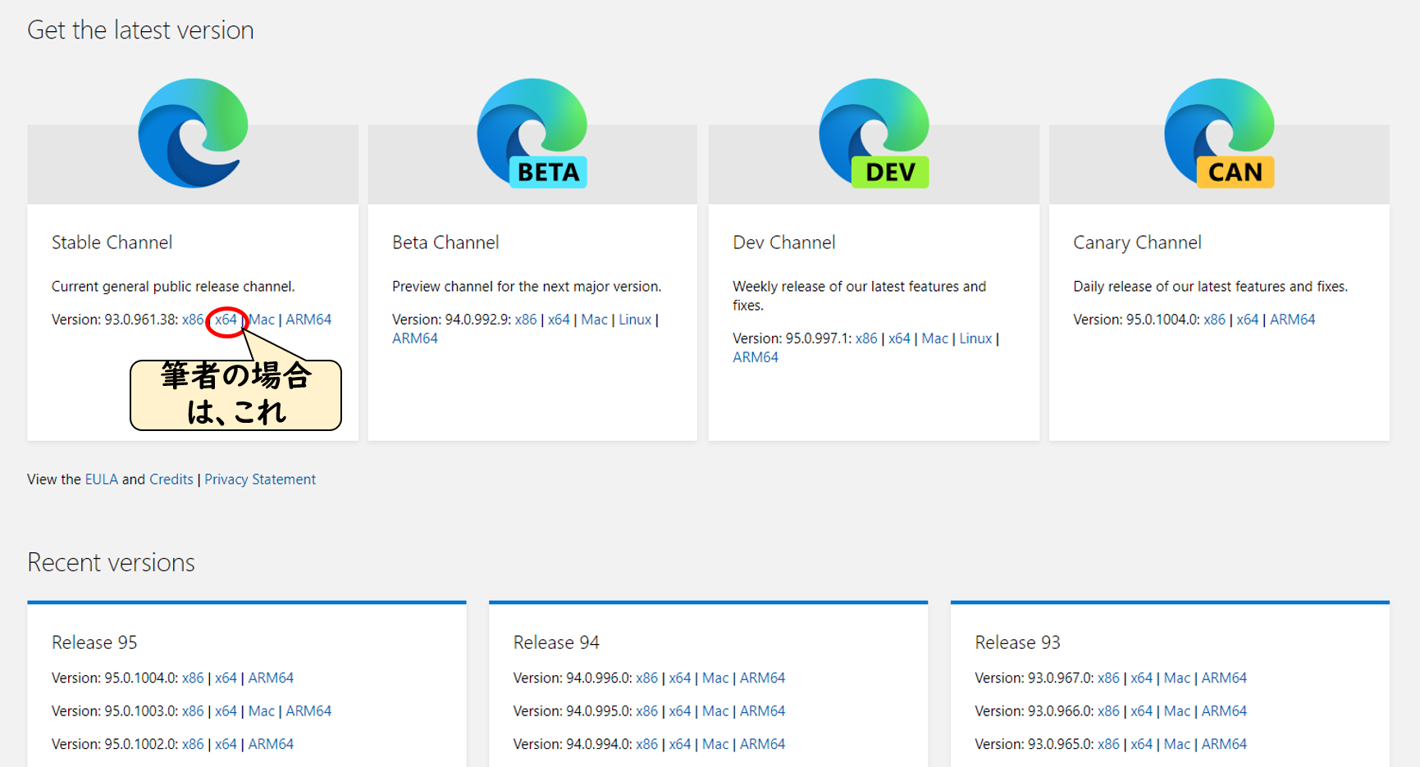Download version 94.0.996.0 Mac
The width and height of the screenshot is (1420, 767).
(x=715, y=678)
